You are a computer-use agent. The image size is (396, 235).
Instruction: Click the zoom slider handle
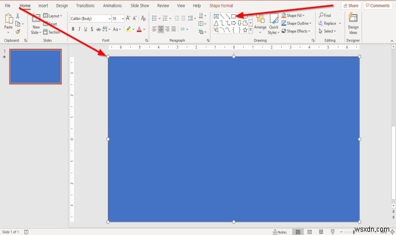click(354, 232)
